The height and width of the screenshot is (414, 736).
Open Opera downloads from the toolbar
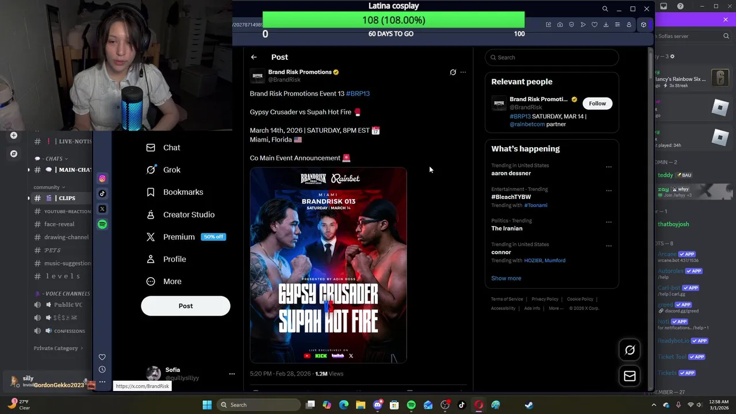[x=605, y=25]
